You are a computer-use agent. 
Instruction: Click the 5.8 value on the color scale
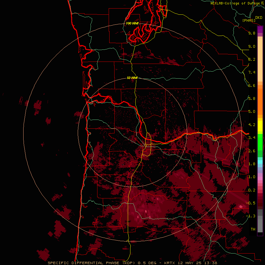[x=252, y=99]
